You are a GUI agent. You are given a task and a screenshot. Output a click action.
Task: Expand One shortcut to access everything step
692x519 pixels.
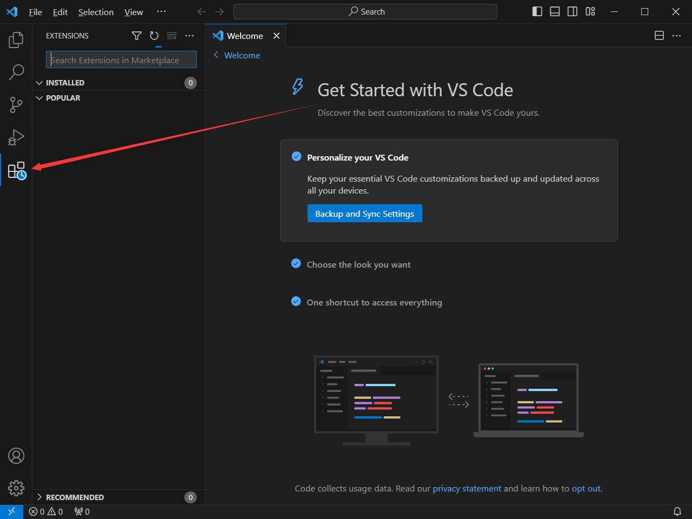point(374,303)
